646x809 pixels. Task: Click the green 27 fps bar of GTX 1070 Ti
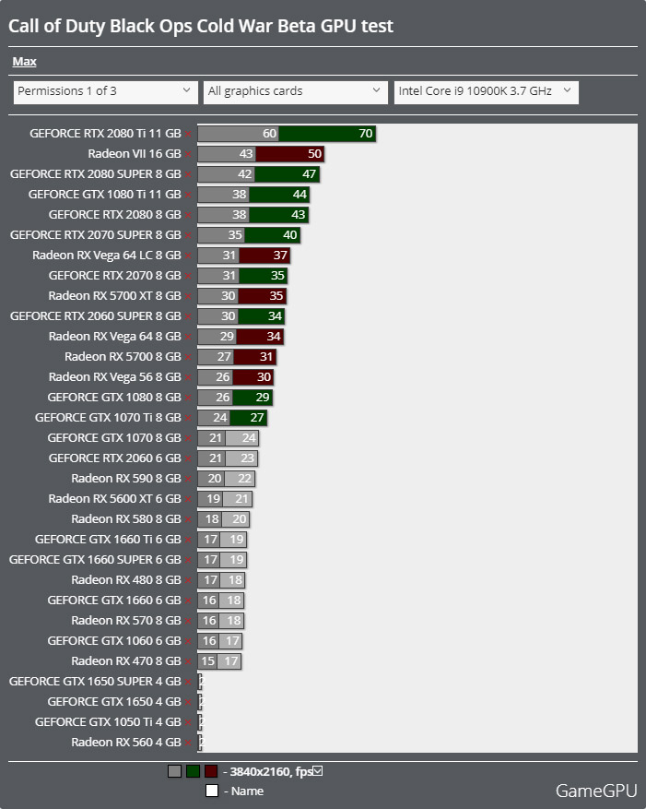point(249,417)
